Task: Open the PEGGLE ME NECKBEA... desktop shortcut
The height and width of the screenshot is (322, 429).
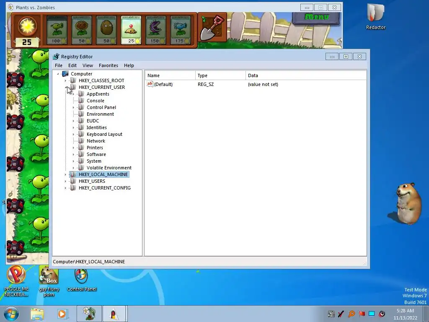Action: pos(16,281)
